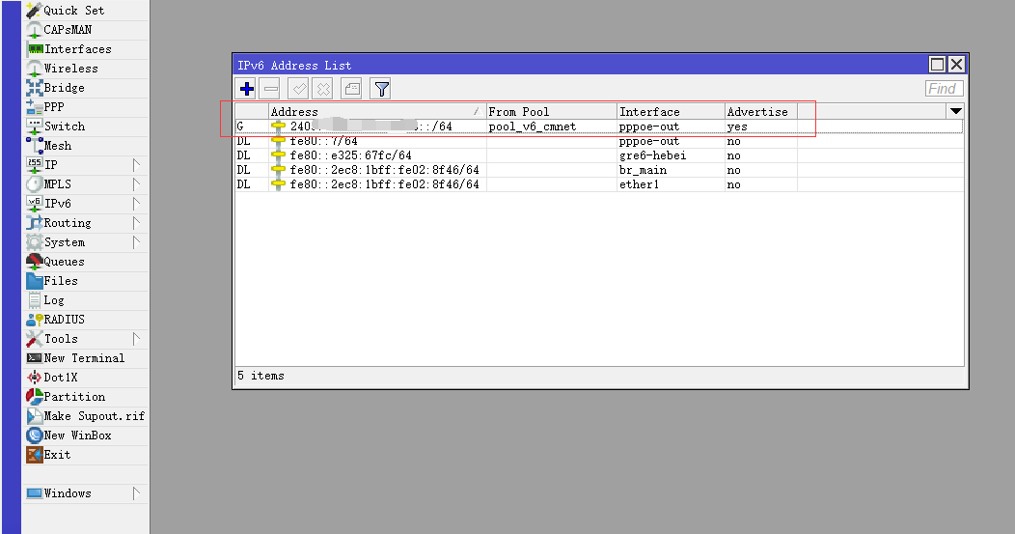The width and height of the screenshot is (1015, 534).
Task: Click the comment note toolbar icon
Action: (351, 89)
